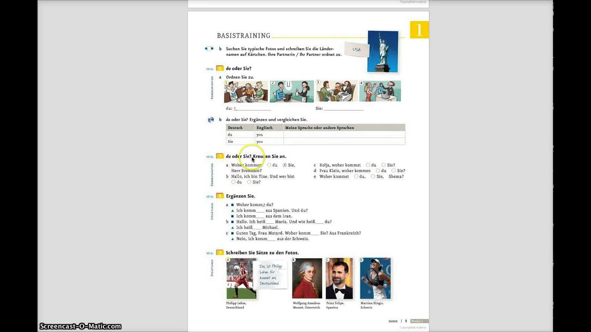This screenshot has width=591, height=332.
Task: Click the third cartoon of family dinner
Action: [337, 91]
